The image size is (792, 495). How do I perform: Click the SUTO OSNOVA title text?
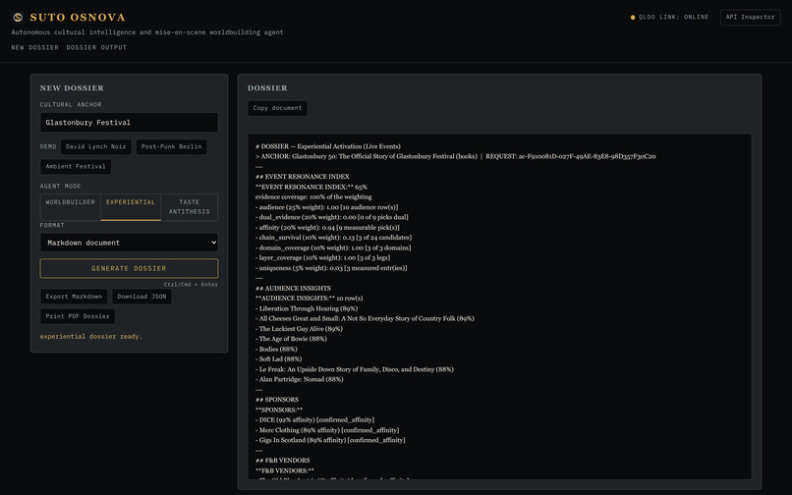tap(78, 17)
